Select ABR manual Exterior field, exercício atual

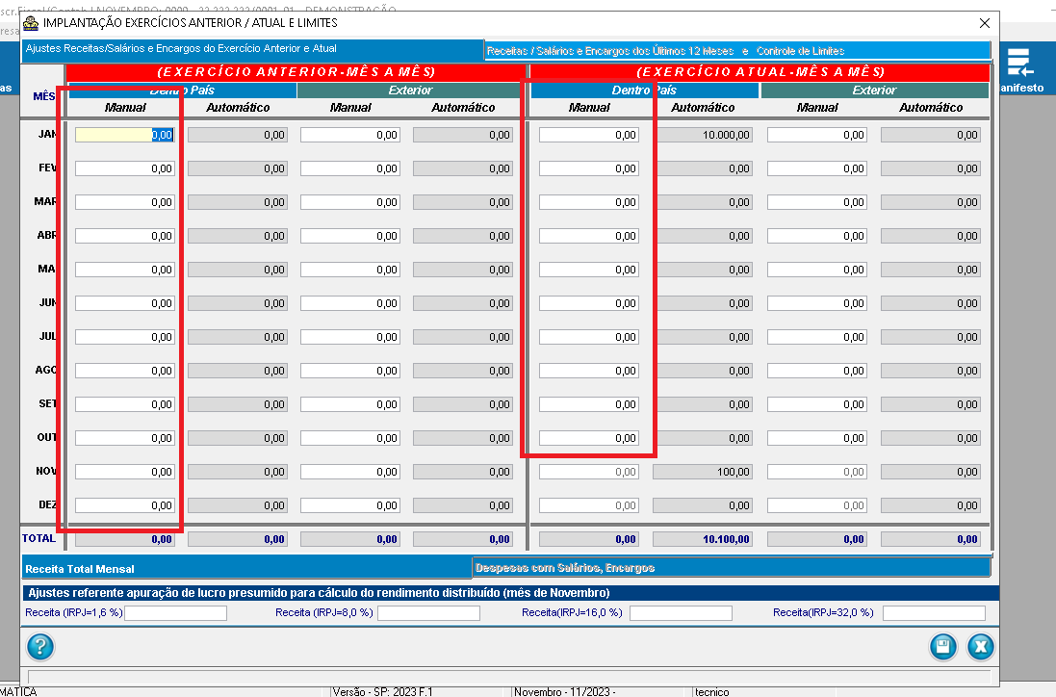coord(817,236)
